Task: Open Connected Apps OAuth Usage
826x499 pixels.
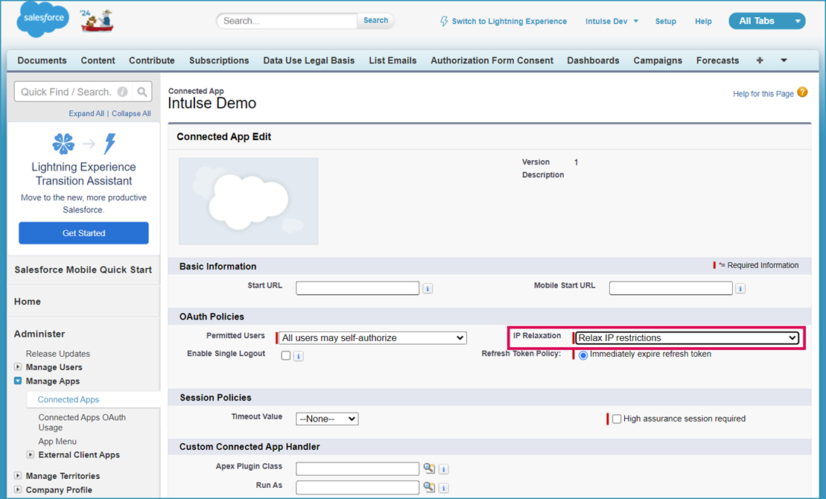Action: click(82, 422)
